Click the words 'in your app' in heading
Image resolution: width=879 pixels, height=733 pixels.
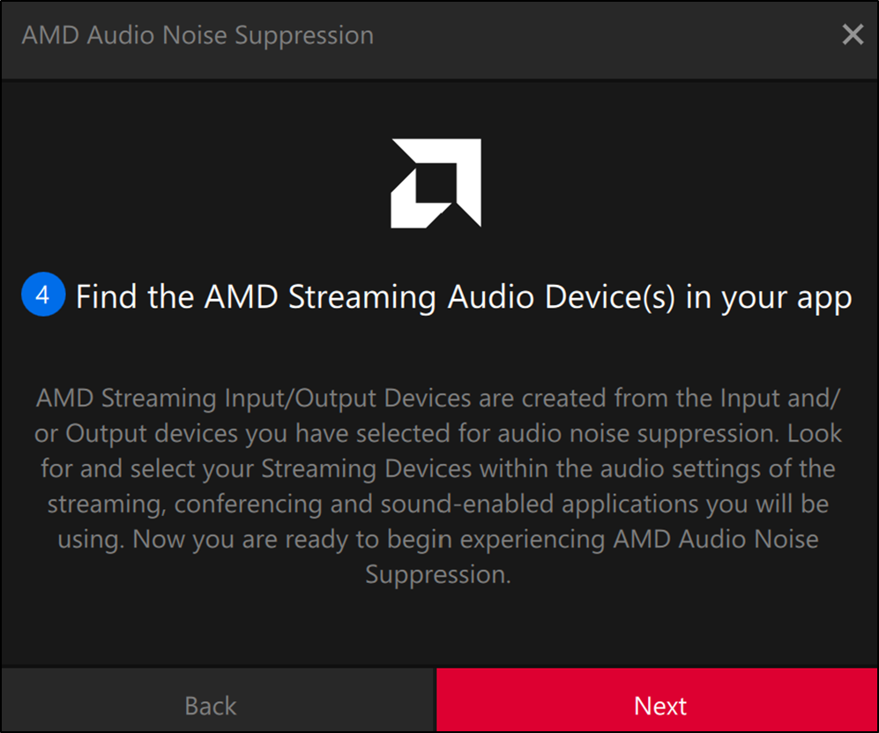769,298
